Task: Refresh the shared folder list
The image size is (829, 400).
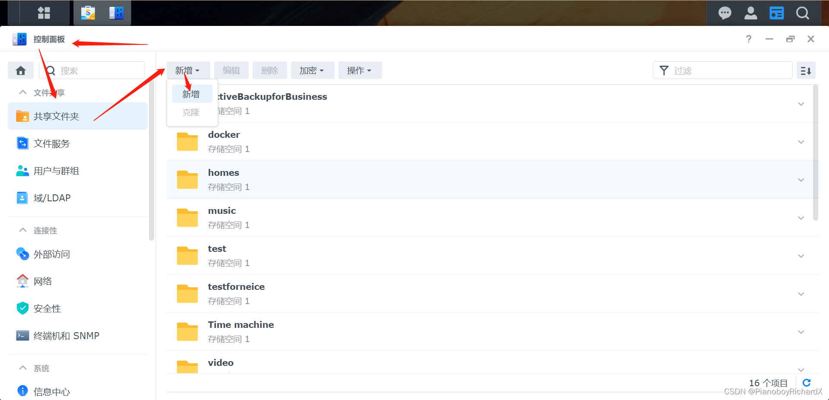Action: 807,383
